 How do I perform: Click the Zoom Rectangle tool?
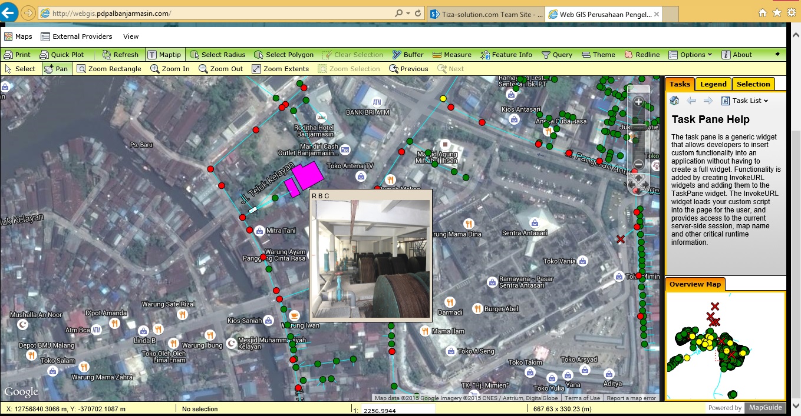coord(109,69)
